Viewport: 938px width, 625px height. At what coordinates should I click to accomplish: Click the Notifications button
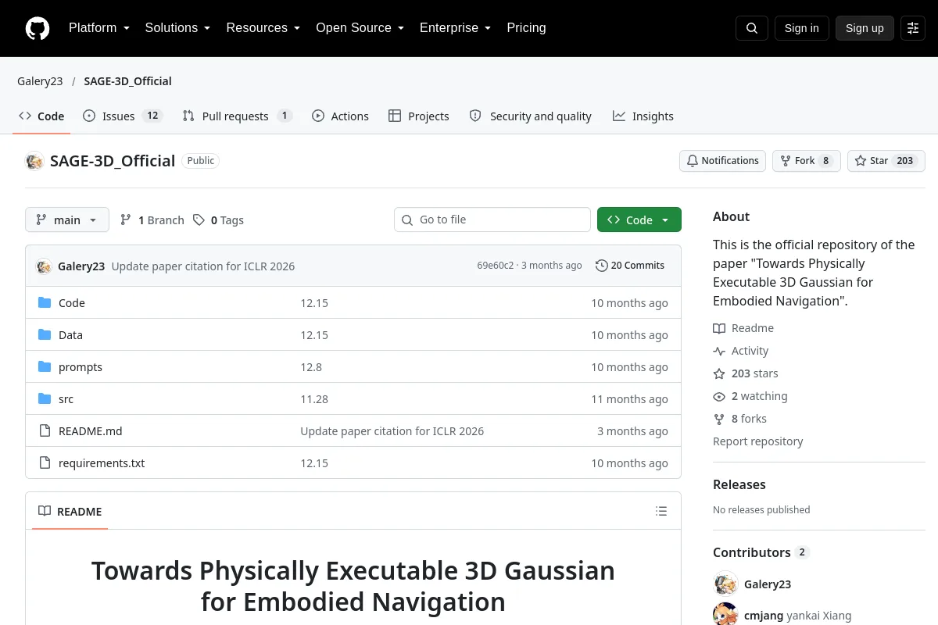723,161
